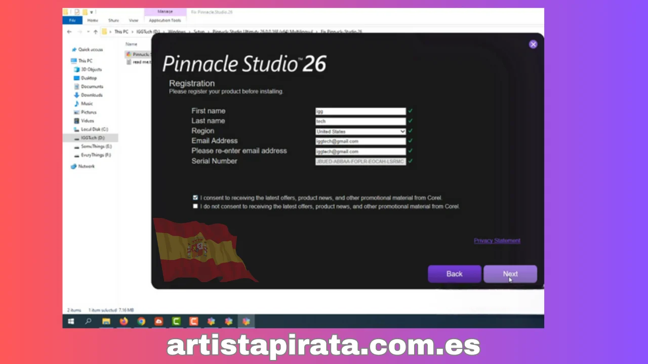Launch Firefox from taskbar
The image size is (648, 364).
(124, 321)
